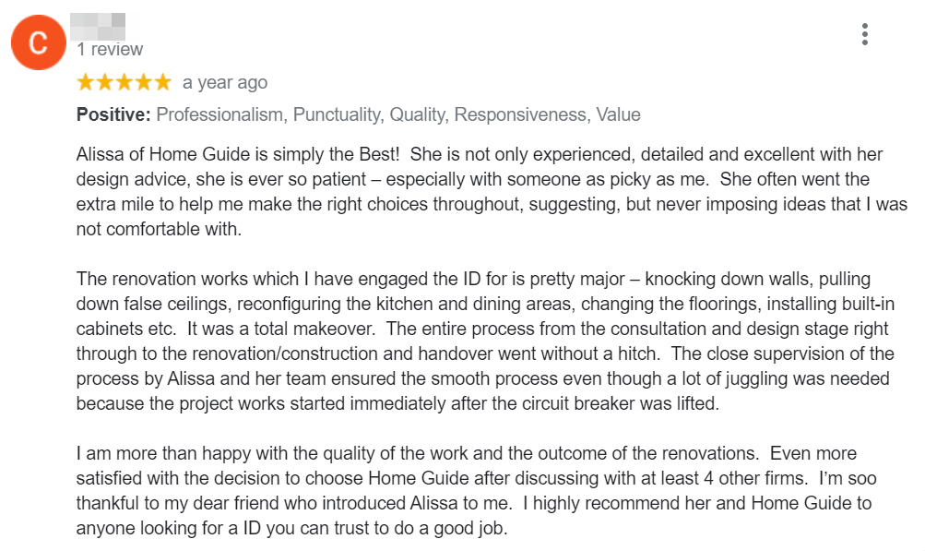Click the orange C reviewer avatar
The width and height of the screenshot is (925, 551).
39,42
